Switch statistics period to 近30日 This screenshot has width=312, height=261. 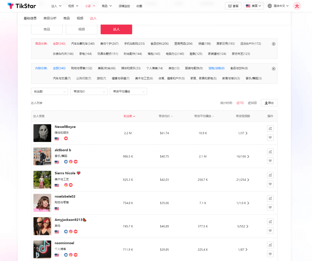tap(252, 103)
